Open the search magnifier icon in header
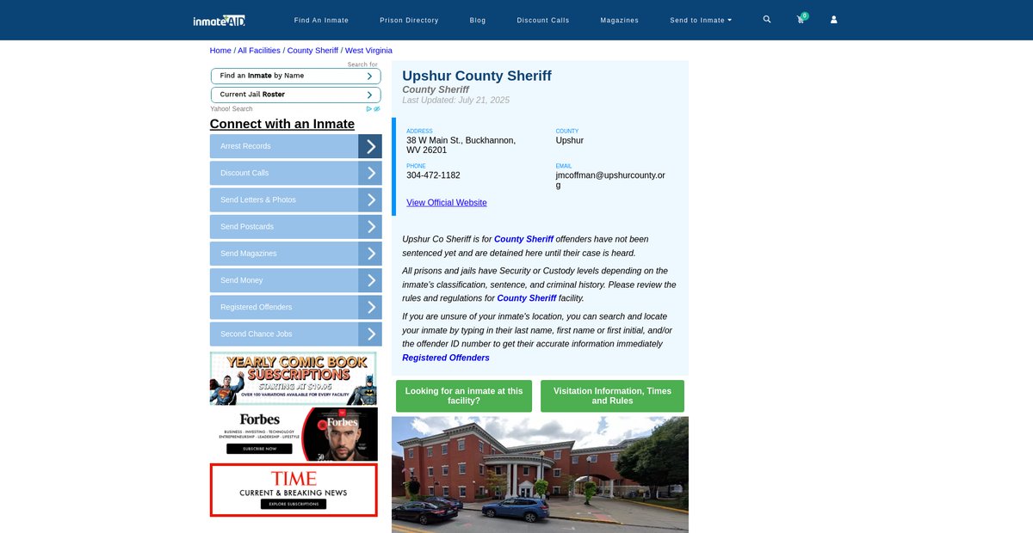The height and width of the screenshot is (533, 1033). coord(767,19)
